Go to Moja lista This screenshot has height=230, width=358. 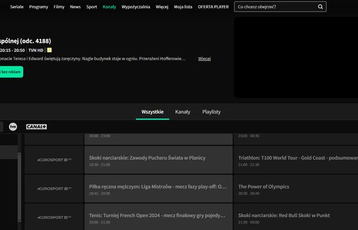183,7
